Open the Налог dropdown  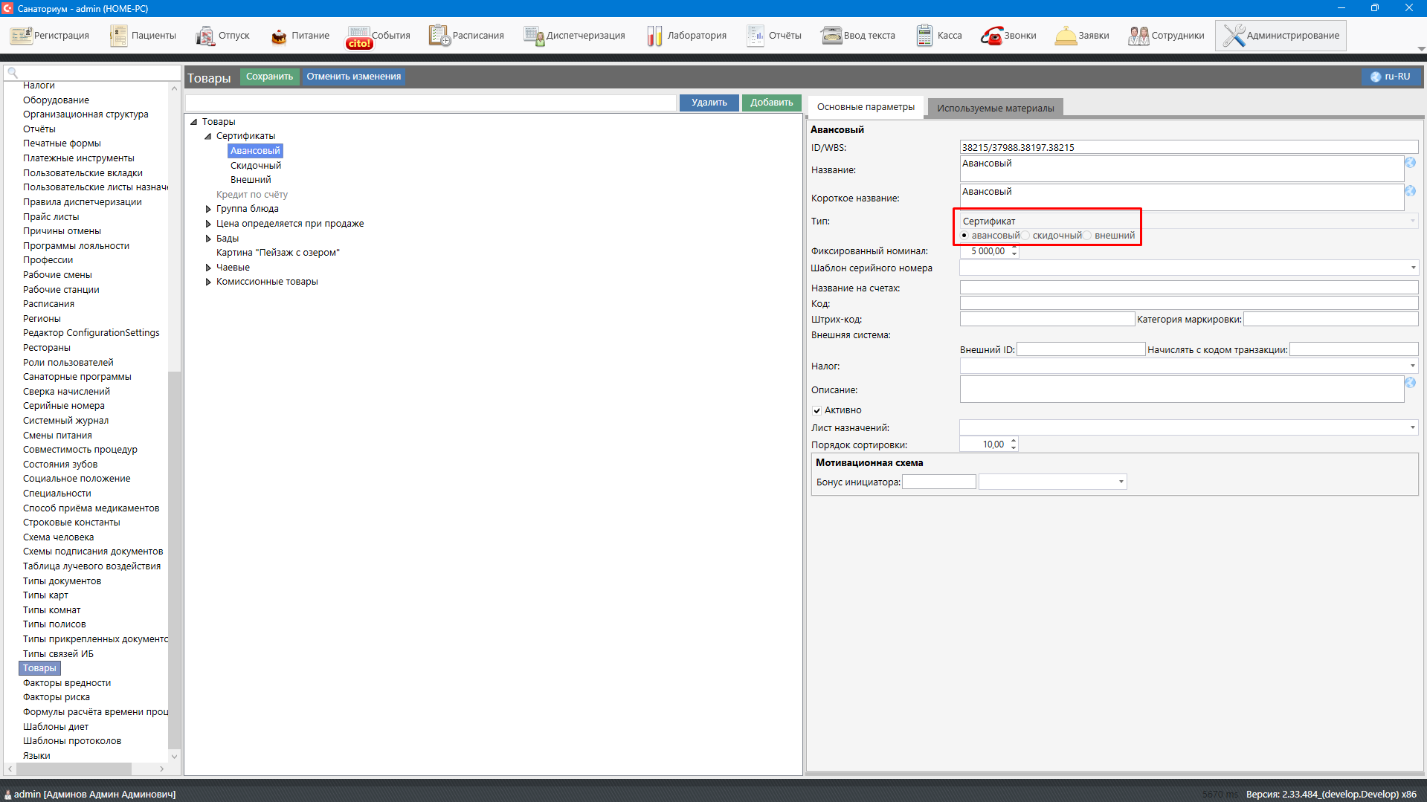tap(1412, 366)
